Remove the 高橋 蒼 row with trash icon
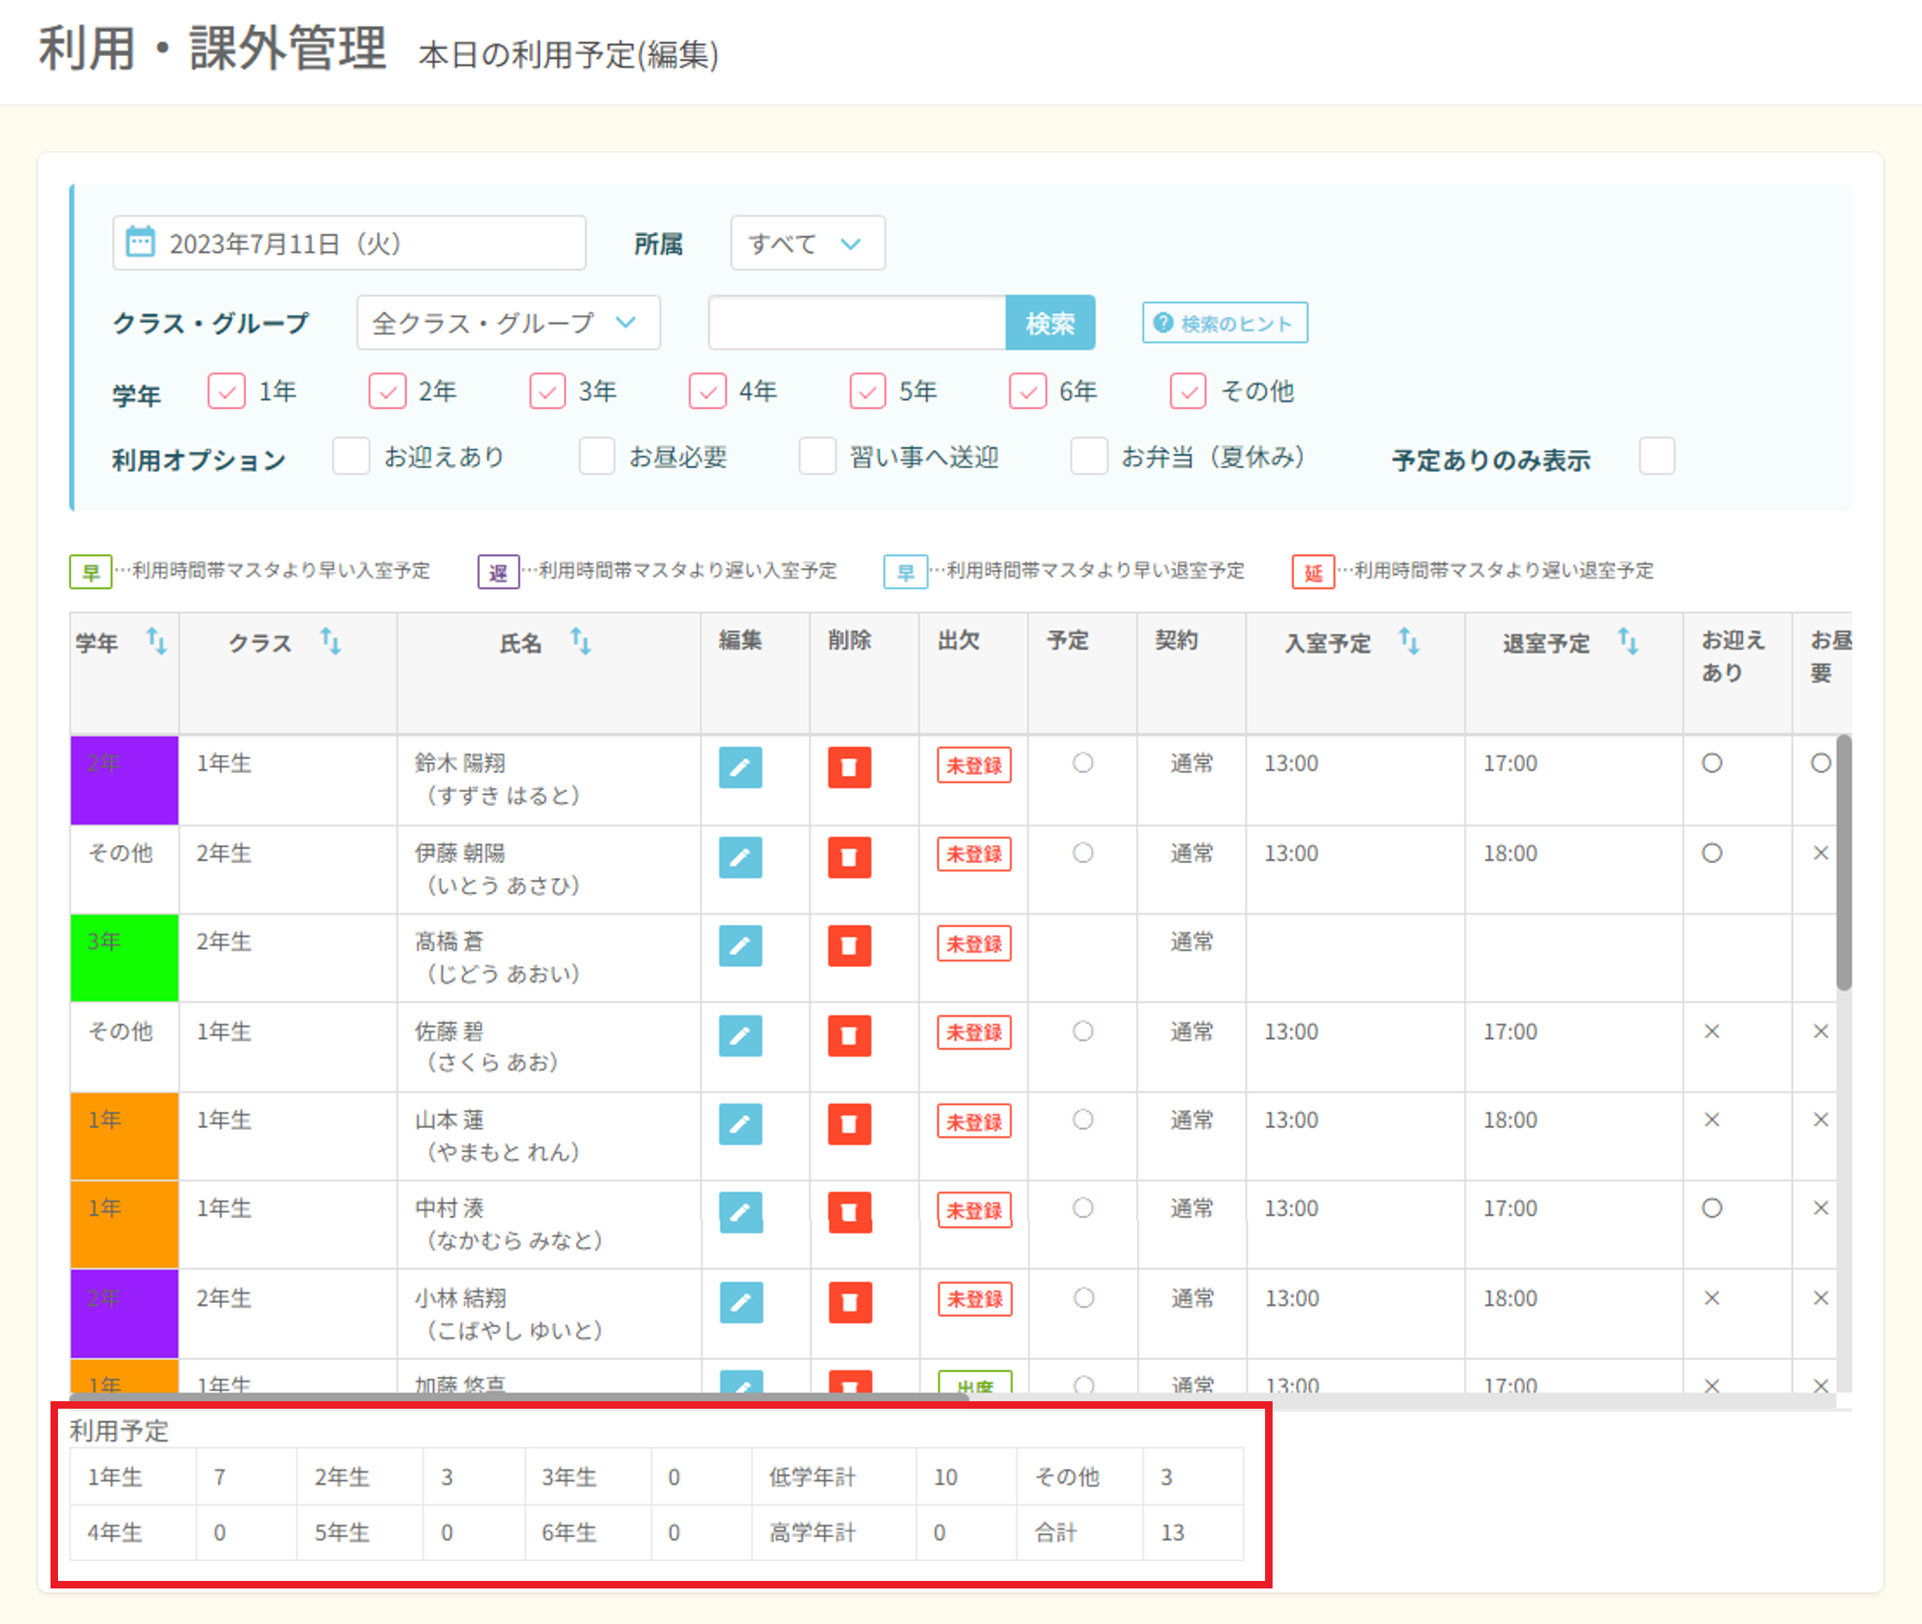This screenshot has height=1624, width=1922. [x=850, y=945]
